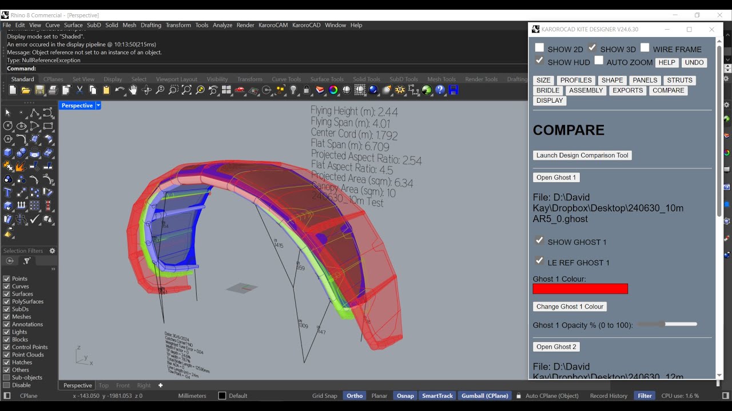Viewport: 732px width, 411px height.
Task: Click the UNDO button in Kite Designer
Action: 694,63
